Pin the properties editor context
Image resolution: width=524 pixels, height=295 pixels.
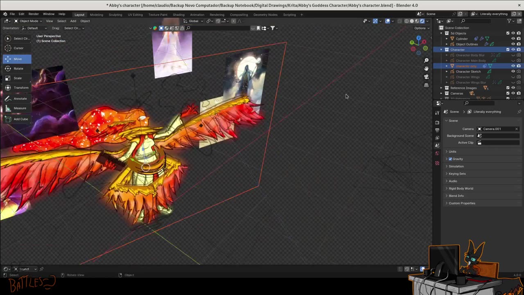click(x=519, y=111)
